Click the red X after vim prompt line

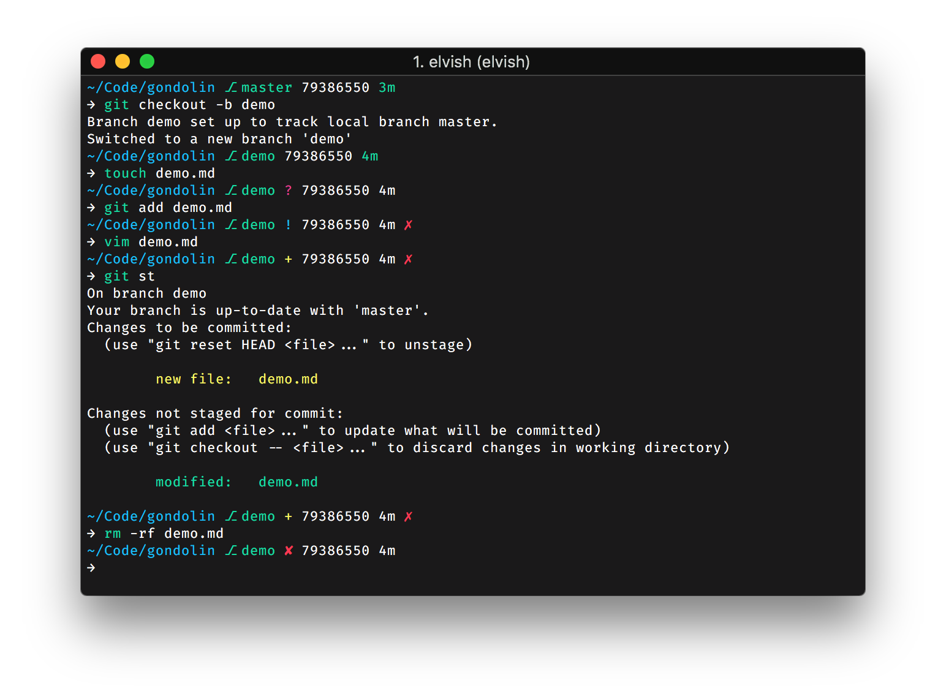[x=409, y=259]
